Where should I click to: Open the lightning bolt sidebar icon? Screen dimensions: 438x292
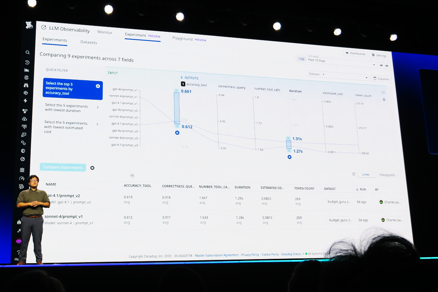(25, 101)
